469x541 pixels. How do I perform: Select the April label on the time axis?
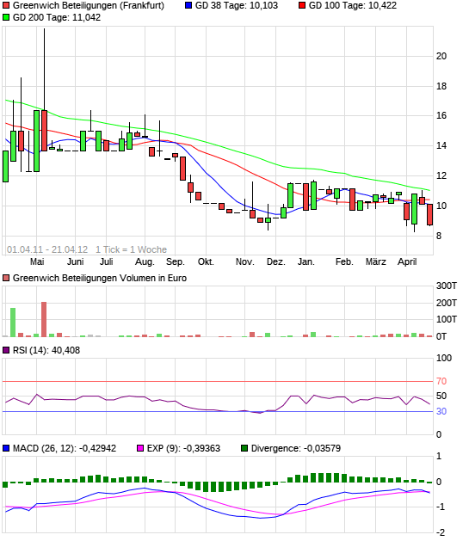[407, 261]
